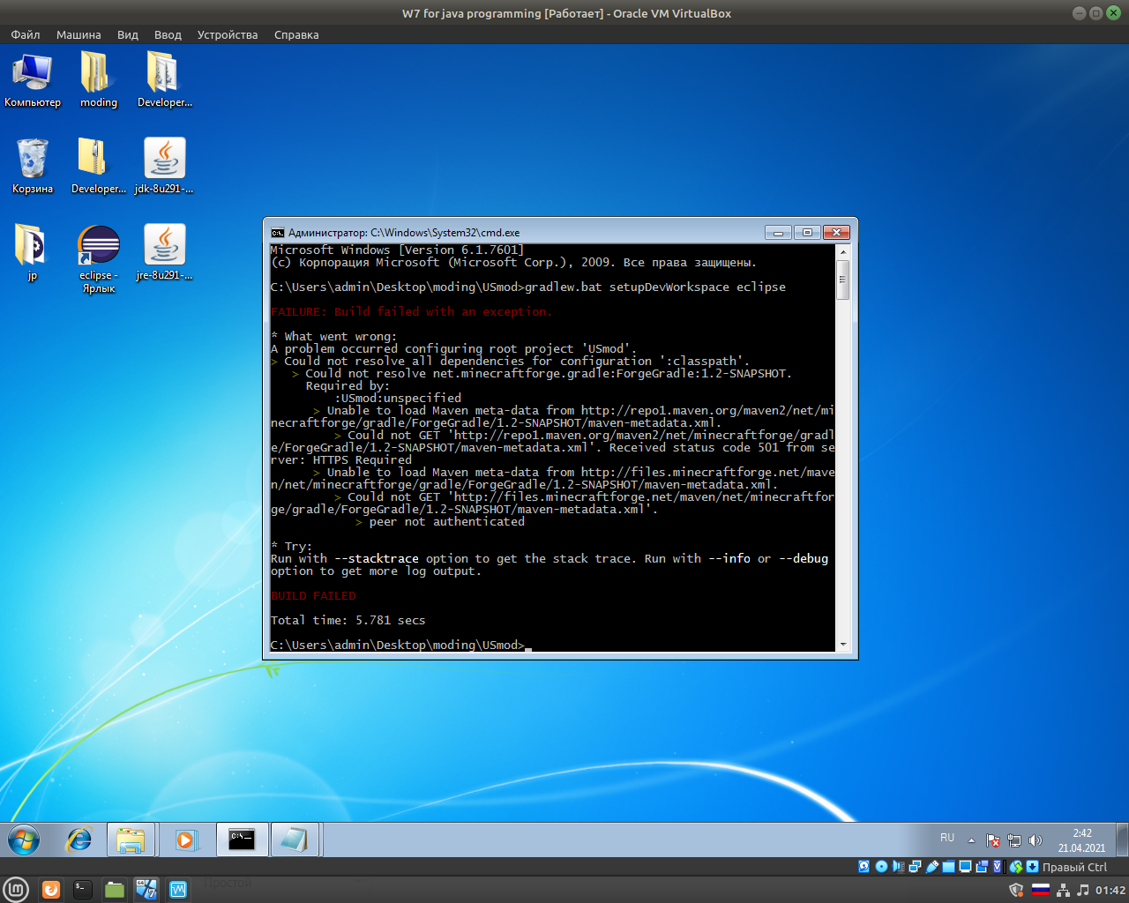Click VirtualBox USB indicator
Image resolution: width=1129 pixels, height=903 pixels.
pyautogui.click(x=931, y=867)
